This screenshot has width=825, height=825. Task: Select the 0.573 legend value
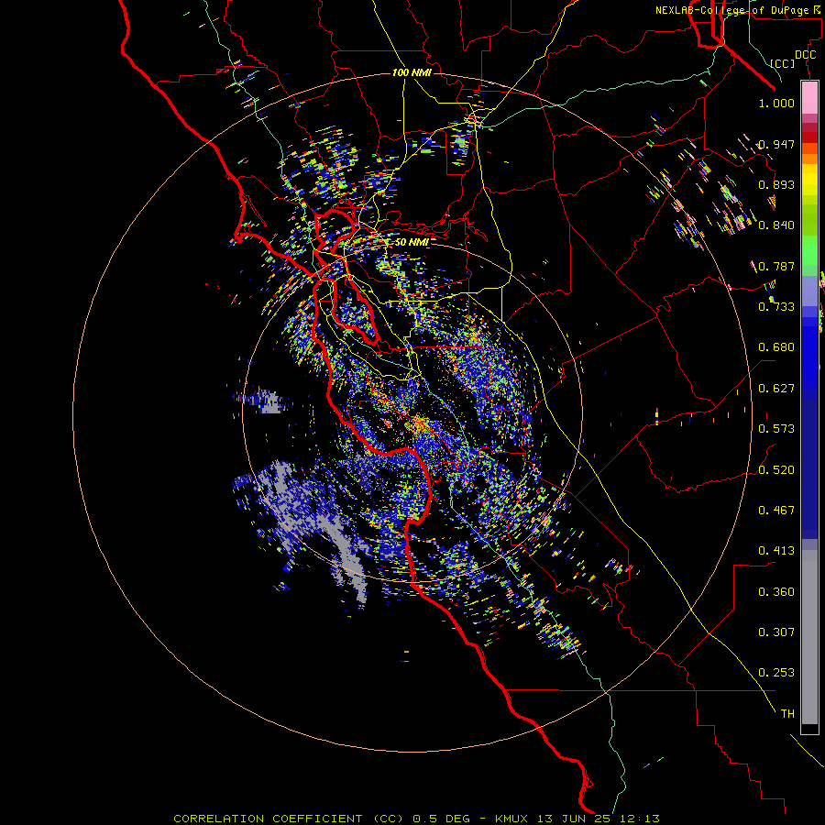776,429
